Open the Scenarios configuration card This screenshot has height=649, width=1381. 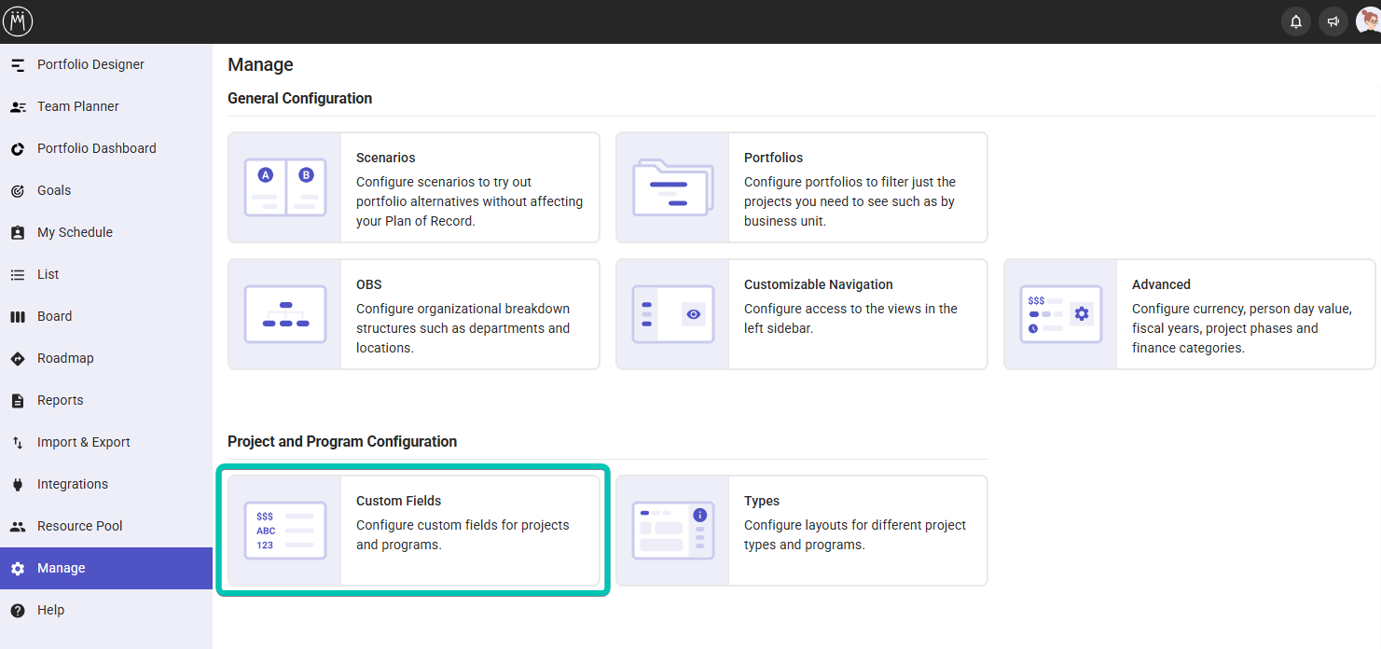tap(413, 187)
